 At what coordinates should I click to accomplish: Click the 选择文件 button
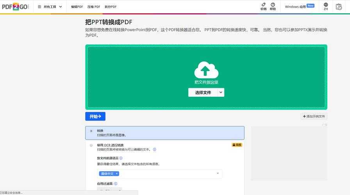(x=203, y=92)
